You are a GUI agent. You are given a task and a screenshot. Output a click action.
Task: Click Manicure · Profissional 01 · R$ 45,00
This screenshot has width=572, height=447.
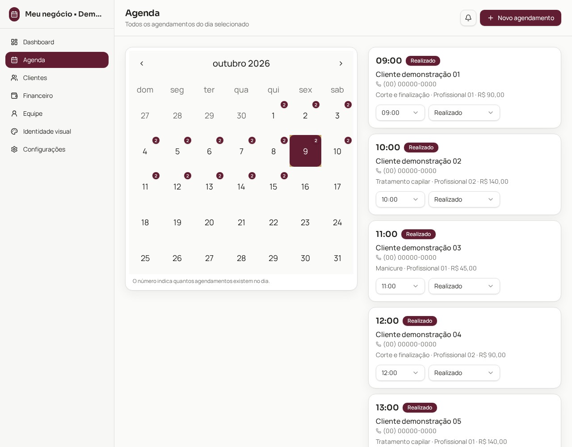[x=426, y=268]
